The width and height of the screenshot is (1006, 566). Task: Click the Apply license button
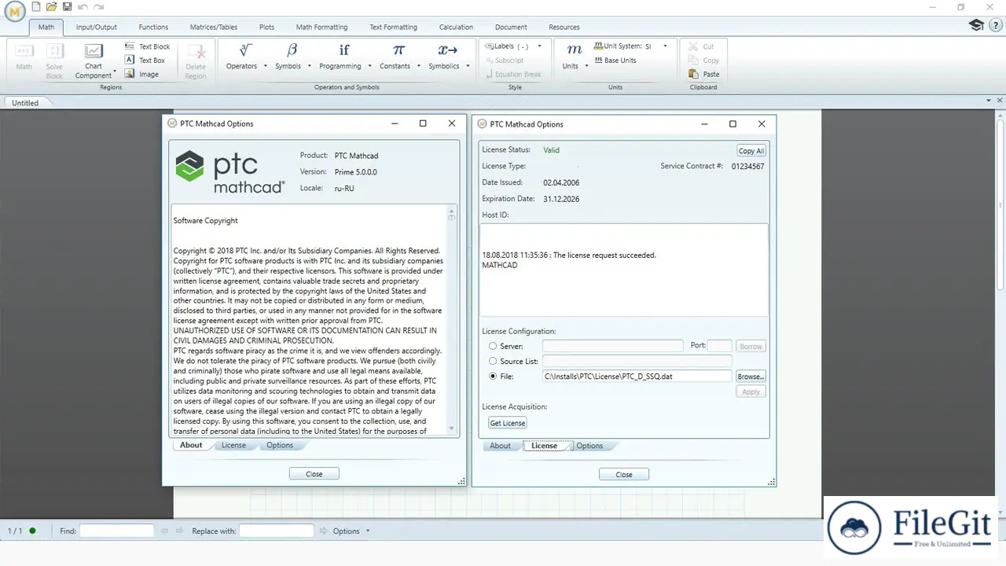(751, 391)
